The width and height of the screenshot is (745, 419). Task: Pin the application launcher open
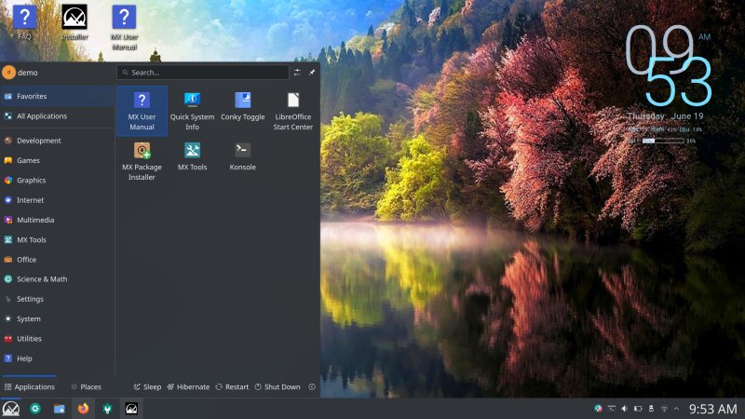point(312,73)
